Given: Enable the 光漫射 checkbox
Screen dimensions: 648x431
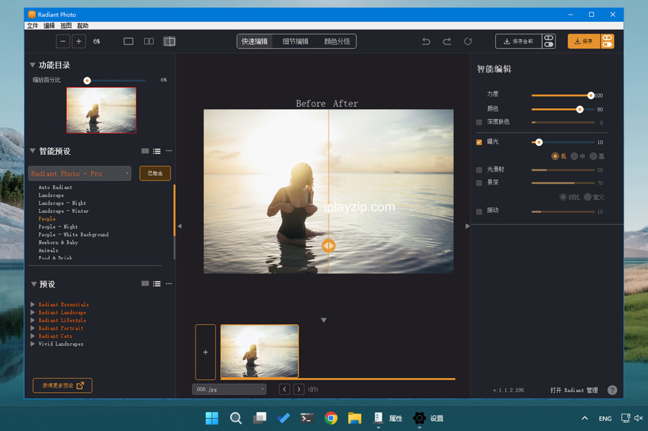Looking at the screenshot, I should [x=479, y=170].
